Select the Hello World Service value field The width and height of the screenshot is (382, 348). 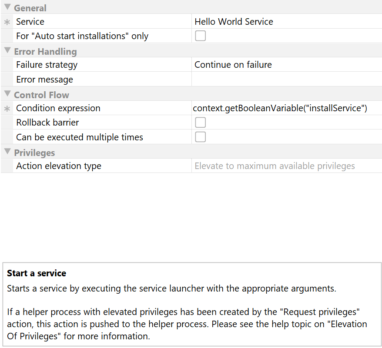(x=287, y=22)
